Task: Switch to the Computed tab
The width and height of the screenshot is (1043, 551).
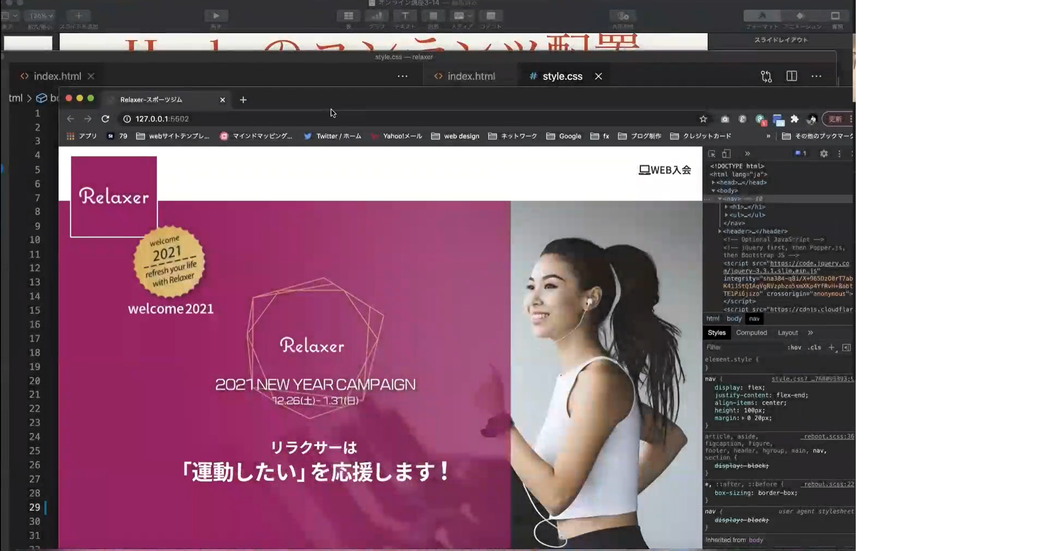Action: coord(751,333)
